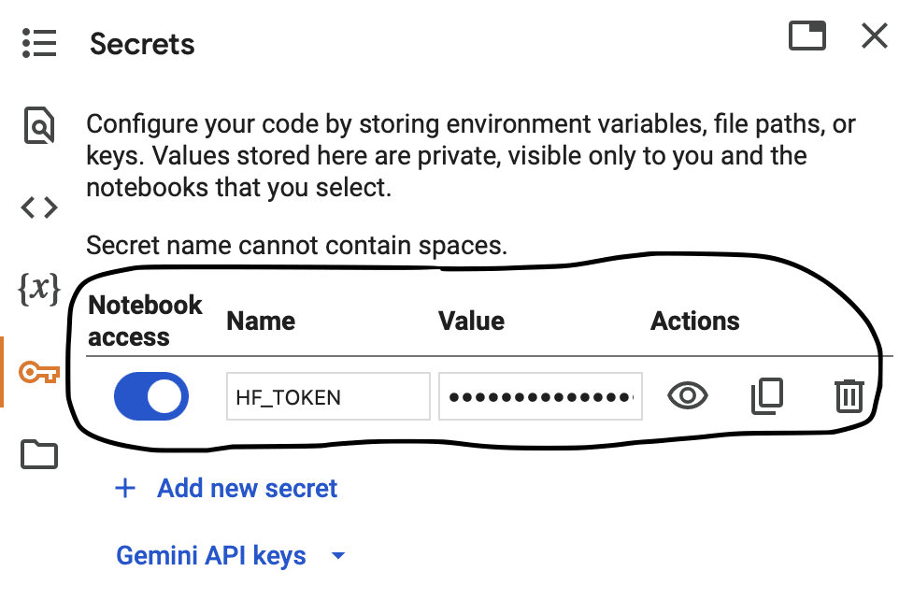Open the Files folder panel
Image resolution: width=899 pixels, height=600 pixels.
[39, 454]
